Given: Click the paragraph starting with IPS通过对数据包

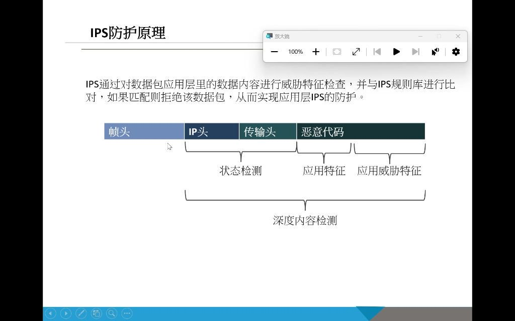Looking at the screenshot, I should click(x=270, y=91).
